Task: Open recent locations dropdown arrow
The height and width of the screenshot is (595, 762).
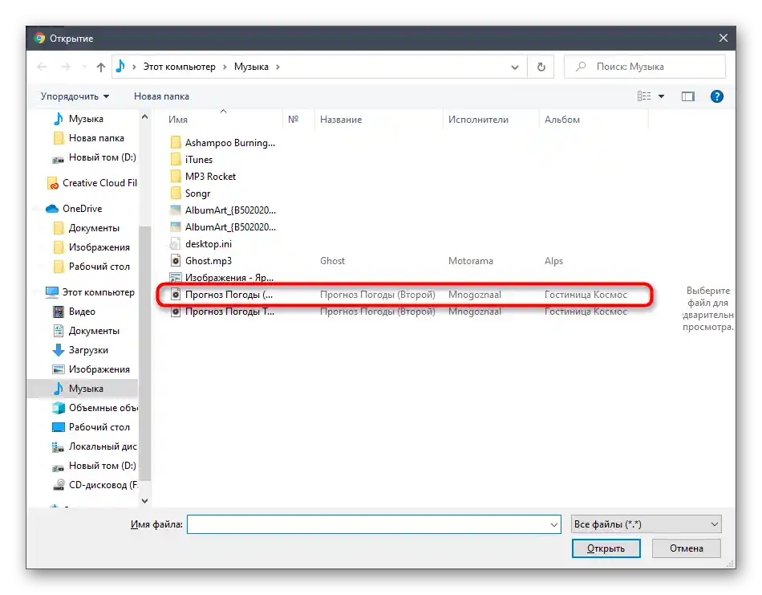Action: point(84,67)
